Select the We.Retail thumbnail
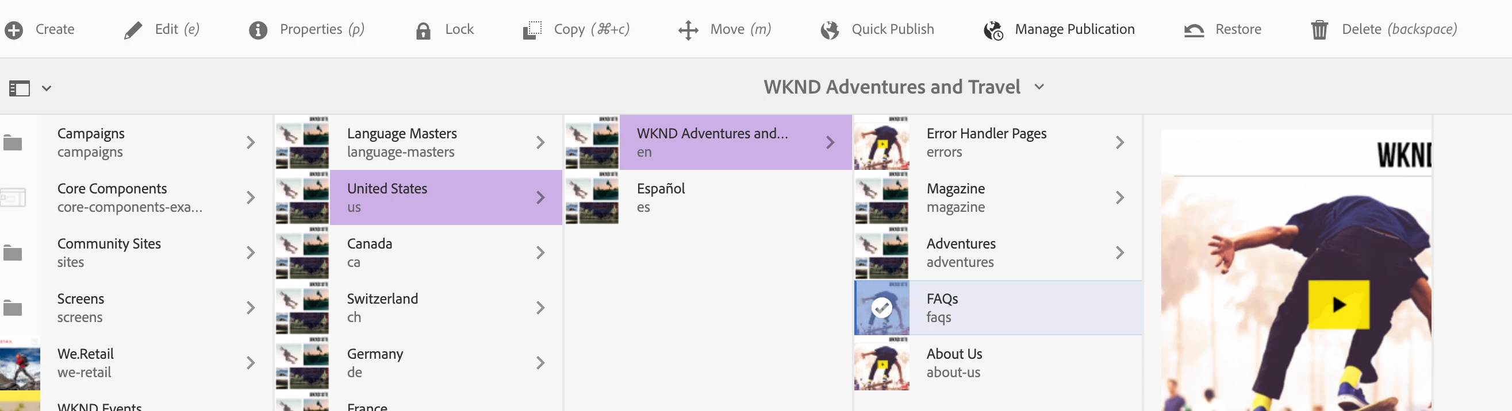This screenshot has height=411, width=1512. pos(20,363)
